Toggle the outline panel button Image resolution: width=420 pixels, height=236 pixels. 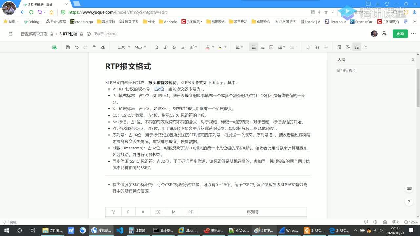point(357,47)
